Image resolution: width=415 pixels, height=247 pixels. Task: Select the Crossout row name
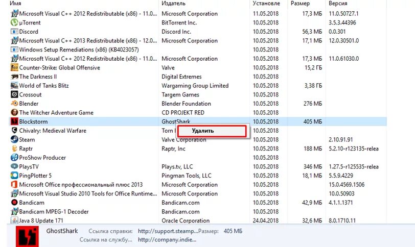[x=31, y=94]
